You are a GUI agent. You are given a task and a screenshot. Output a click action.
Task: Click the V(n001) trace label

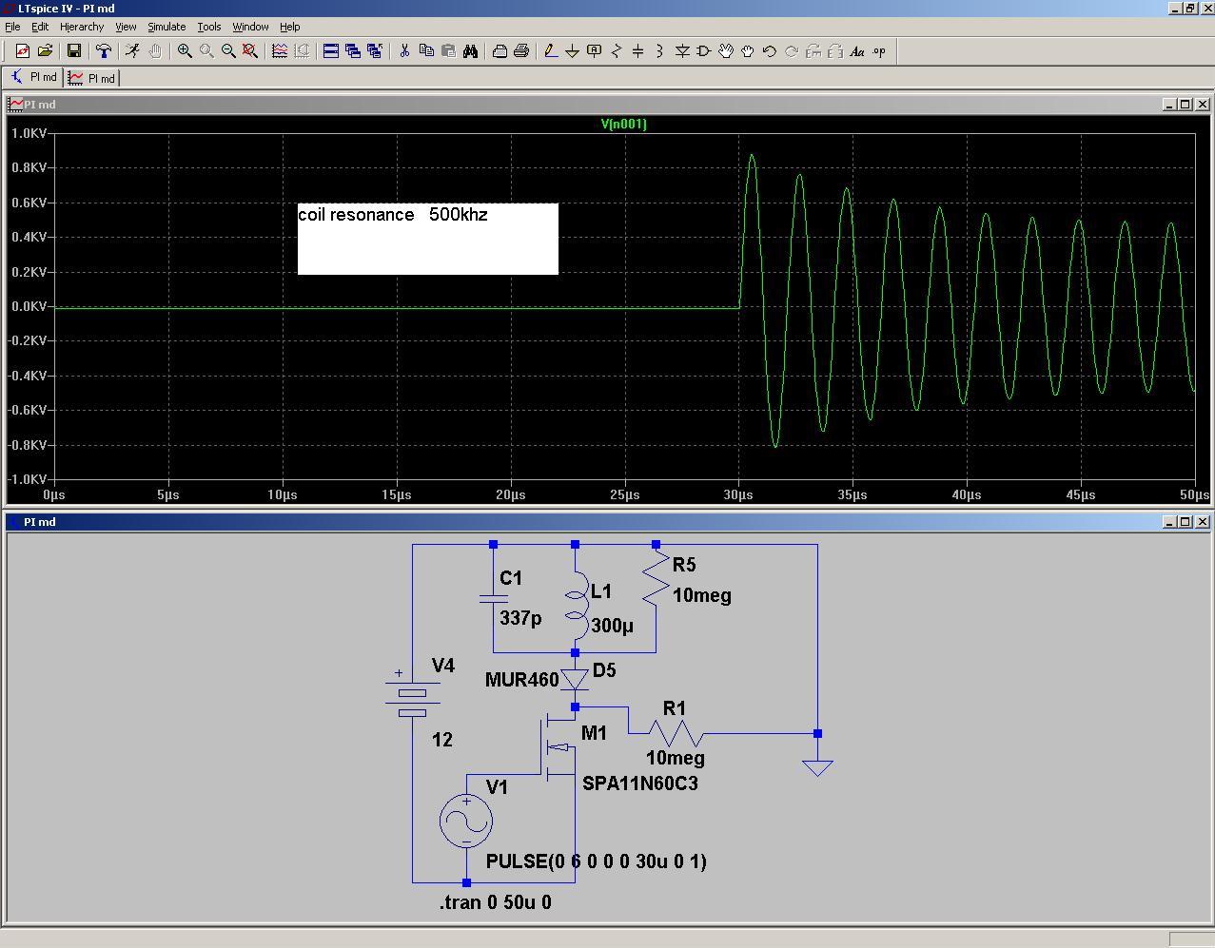click(x=623, y=124)
